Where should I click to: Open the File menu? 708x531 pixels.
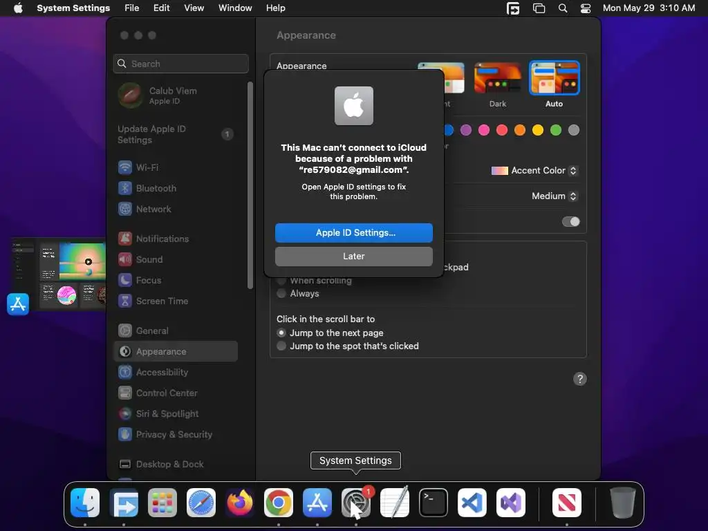pos(132,8)
